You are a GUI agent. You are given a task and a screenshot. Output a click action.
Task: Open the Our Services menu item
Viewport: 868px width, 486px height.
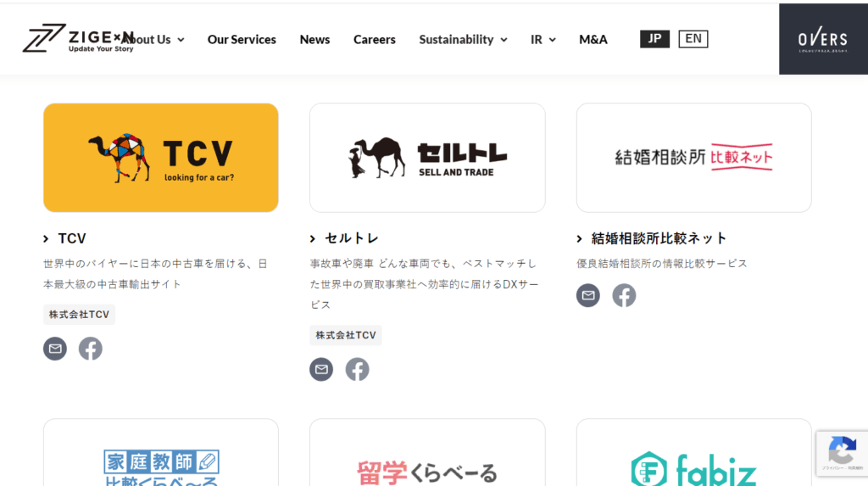pos(242,40)
